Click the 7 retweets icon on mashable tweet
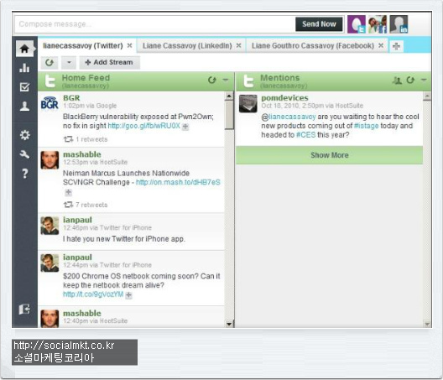443x380 pixels. (68, 205)
